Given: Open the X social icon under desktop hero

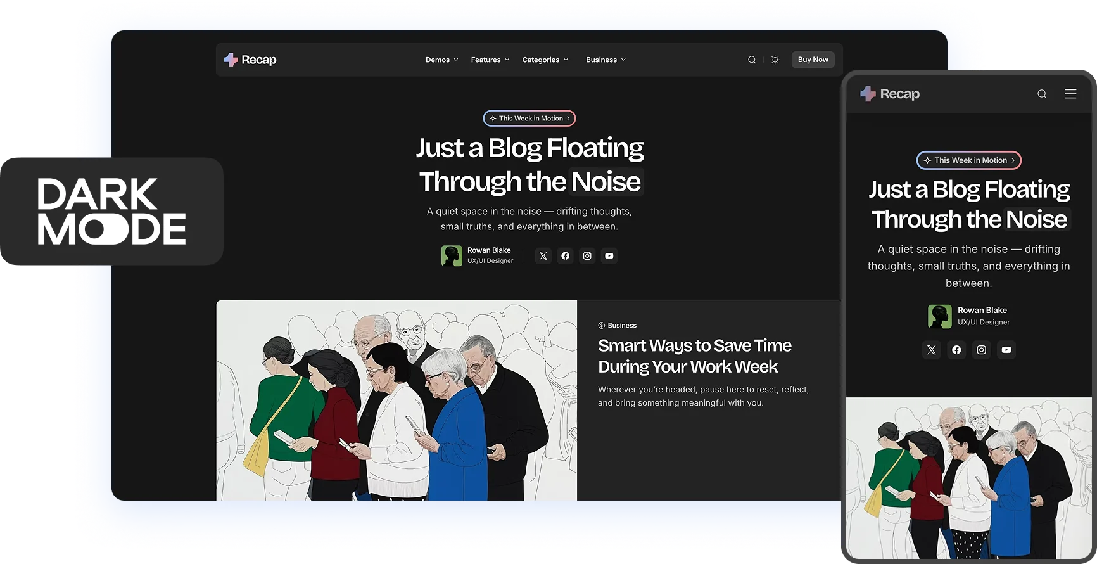Looking at the screenshot, I should click(x=543, y=256).
